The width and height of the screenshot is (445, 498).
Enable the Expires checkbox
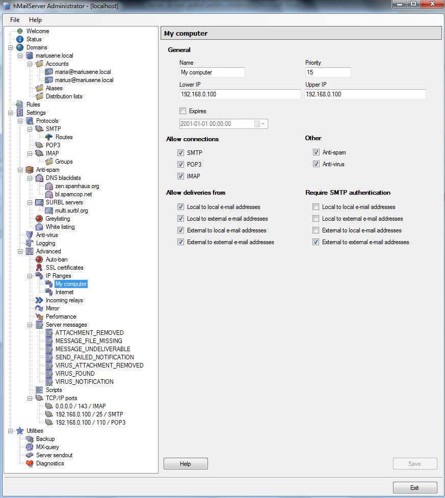(x=183, y=111)
